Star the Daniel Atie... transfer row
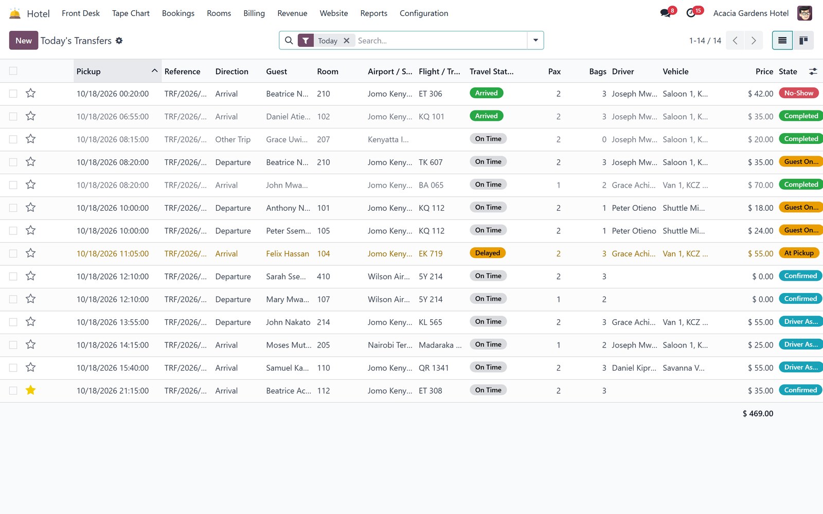Viewport: 823px width, 514px height. tap(31, 116)
